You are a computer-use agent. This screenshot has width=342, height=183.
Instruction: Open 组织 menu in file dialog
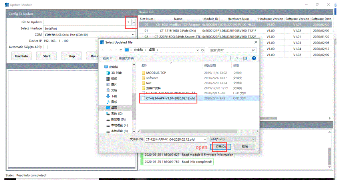click(107, 58)
